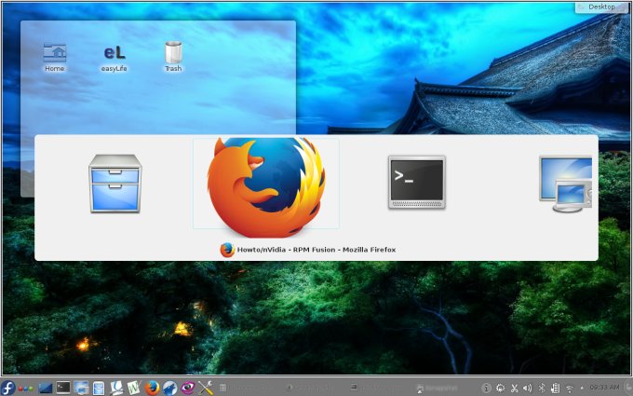
Task: Open the monitor-screens icon in the taskbar
Action: (81, 388)
